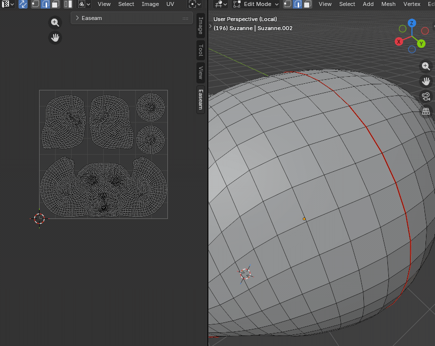Screen dimensions: 435x346
Task: Switch to the View sidebar tab
Action: (201, 73)
